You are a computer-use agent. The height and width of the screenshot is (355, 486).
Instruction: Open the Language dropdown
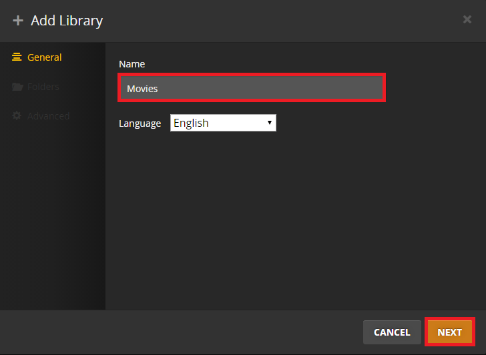(222, 123)
